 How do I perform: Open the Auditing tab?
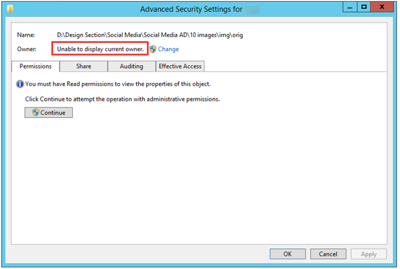coord(131,66)
